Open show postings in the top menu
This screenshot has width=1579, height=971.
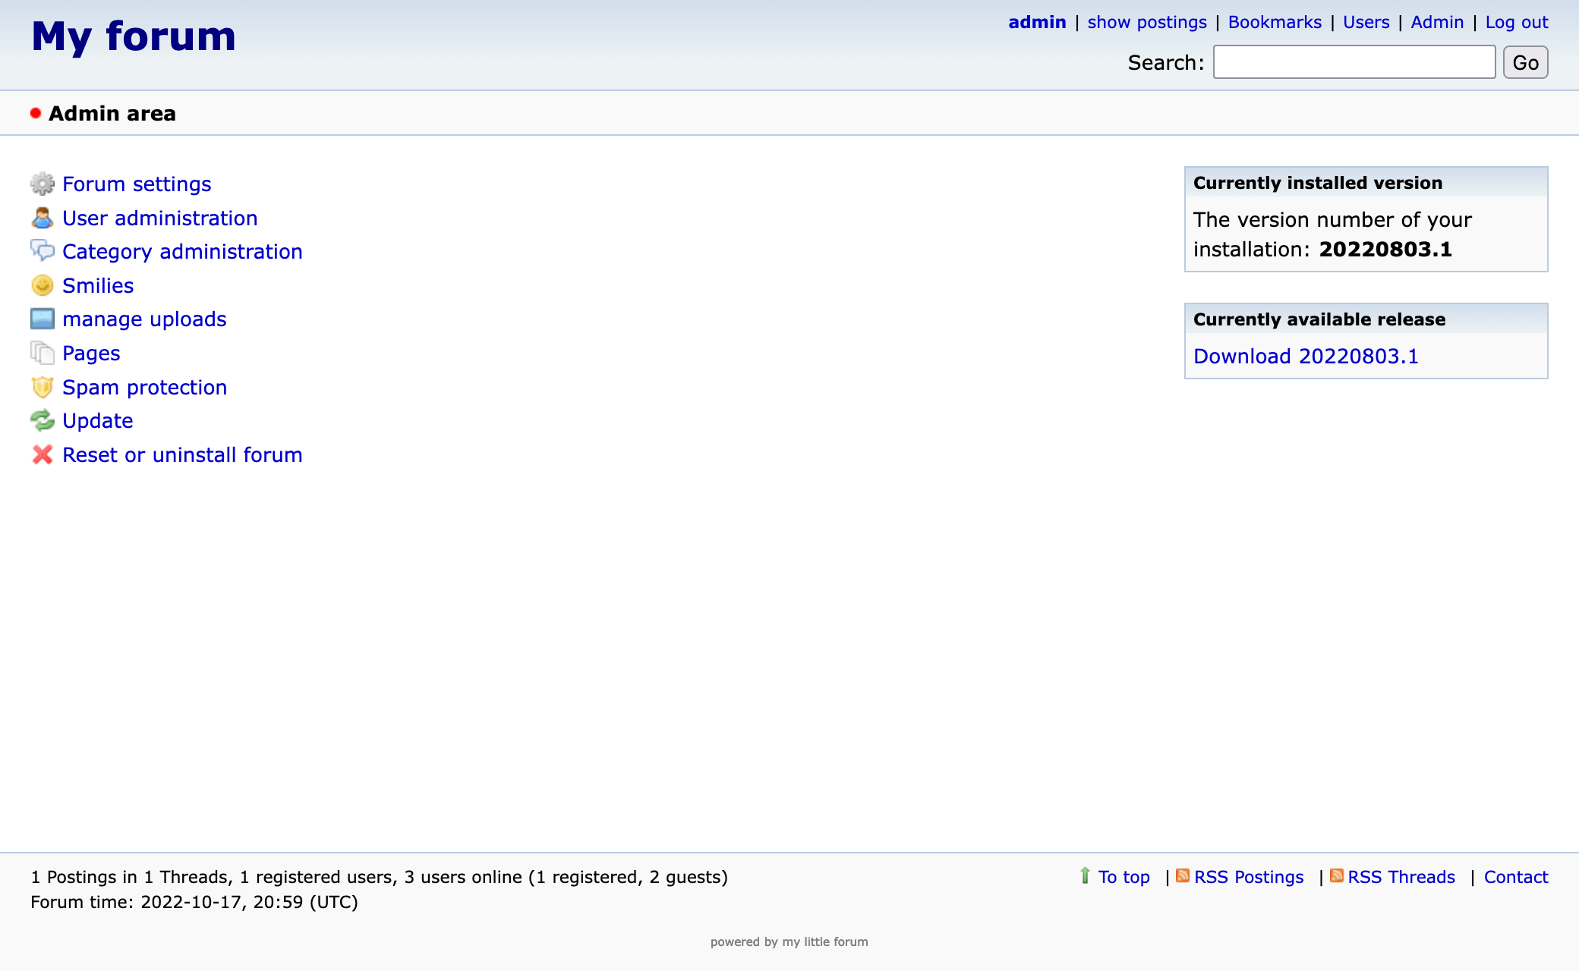click(x=1146, y=22)
